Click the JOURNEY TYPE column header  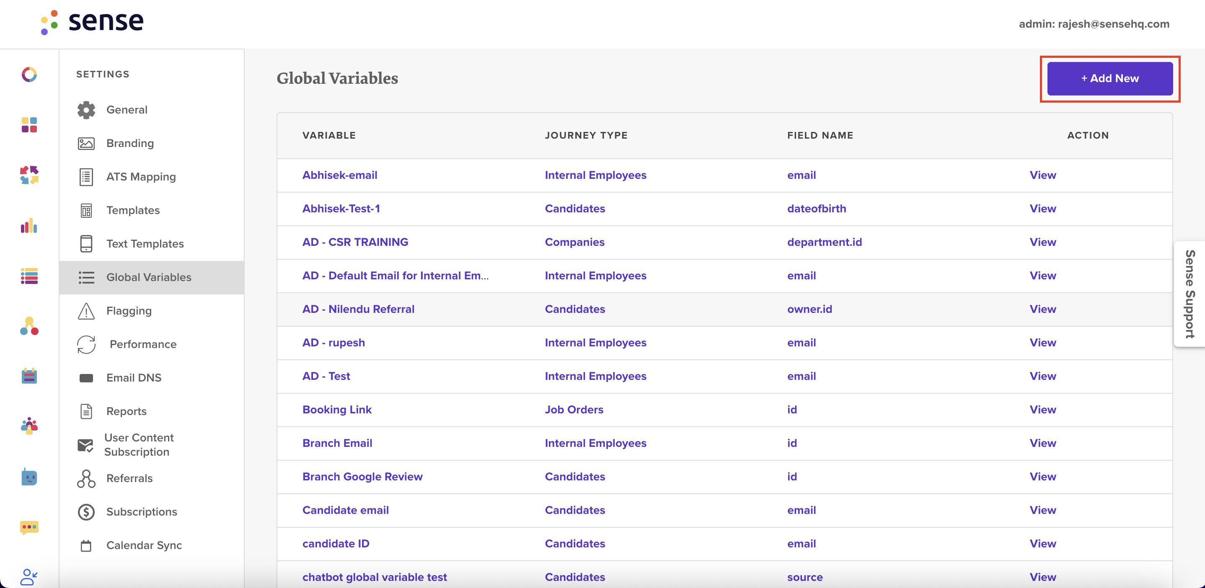pyautogui.click(x=586, y=136)
